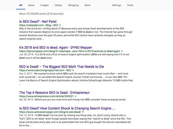
Task: Switch to the All results tab
Action: [x=21, y=5]
